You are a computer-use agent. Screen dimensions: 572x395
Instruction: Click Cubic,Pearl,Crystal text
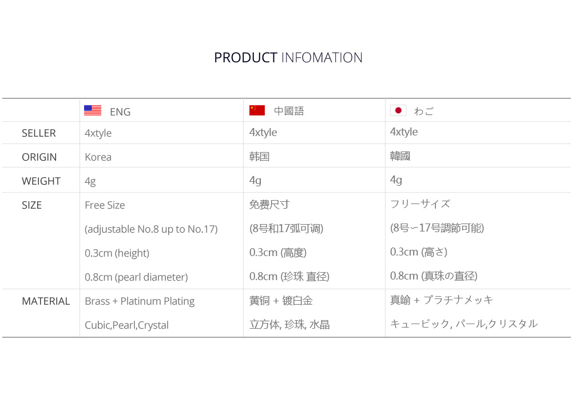pyautogui.click(x=126, y=325)
